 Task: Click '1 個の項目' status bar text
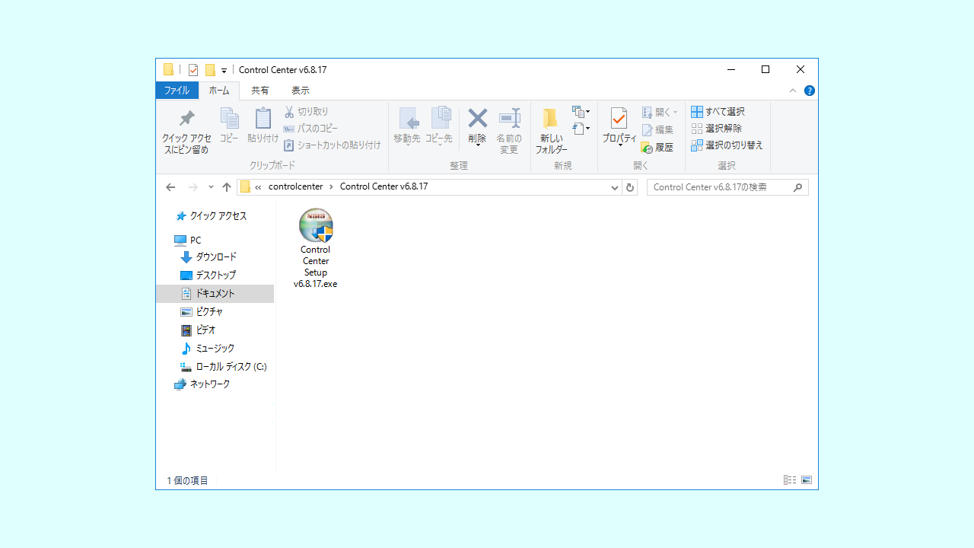pos(188,481)
